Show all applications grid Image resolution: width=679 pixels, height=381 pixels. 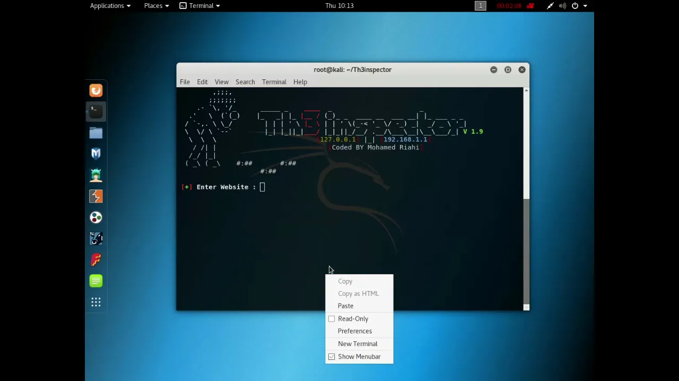96,302
